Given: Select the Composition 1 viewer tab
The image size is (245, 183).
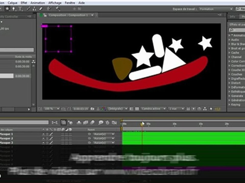Looking at the screenshot, I should (68, 15).
